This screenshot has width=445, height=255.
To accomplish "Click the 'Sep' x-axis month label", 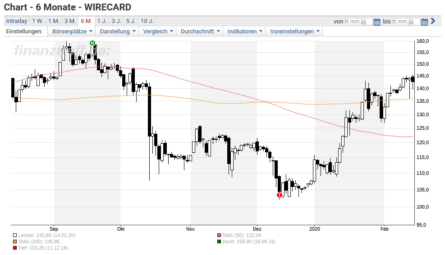I will pos(54,229).
